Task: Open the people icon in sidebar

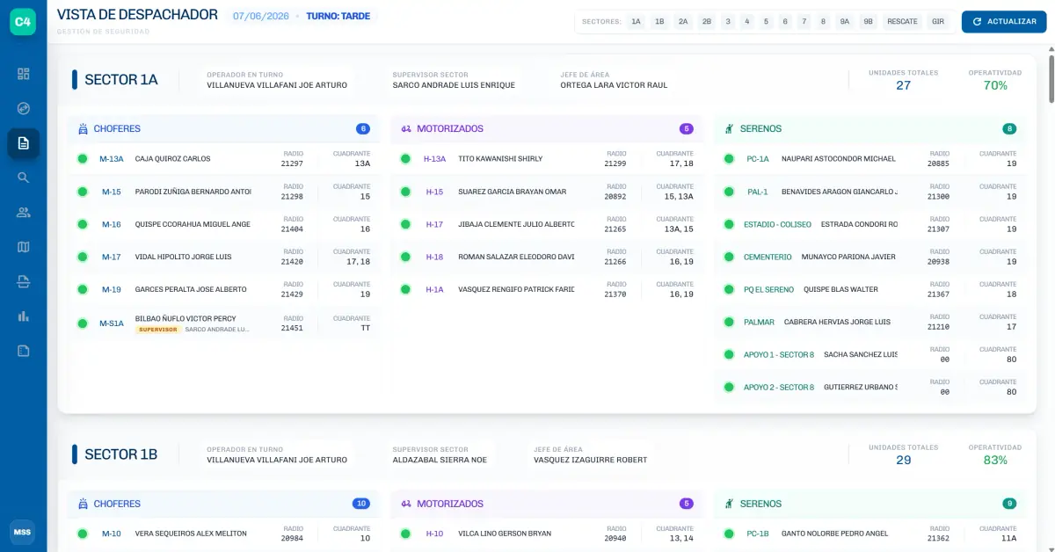Action: tap(24, 212)
